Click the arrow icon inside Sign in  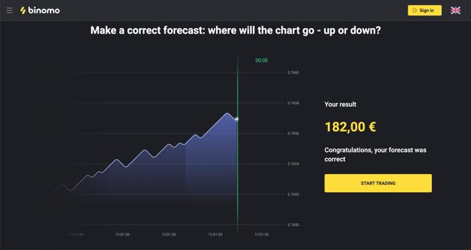coord(415,11)
